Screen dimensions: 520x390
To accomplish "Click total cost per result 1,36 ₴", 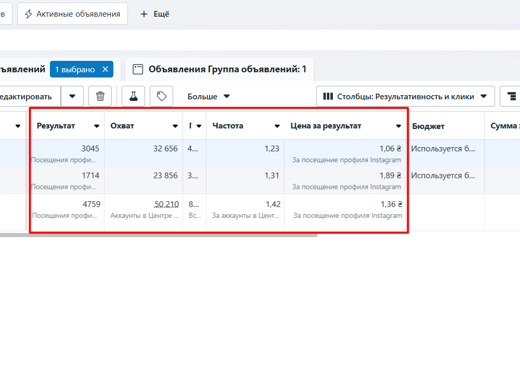I will click(x=392, y=204).
